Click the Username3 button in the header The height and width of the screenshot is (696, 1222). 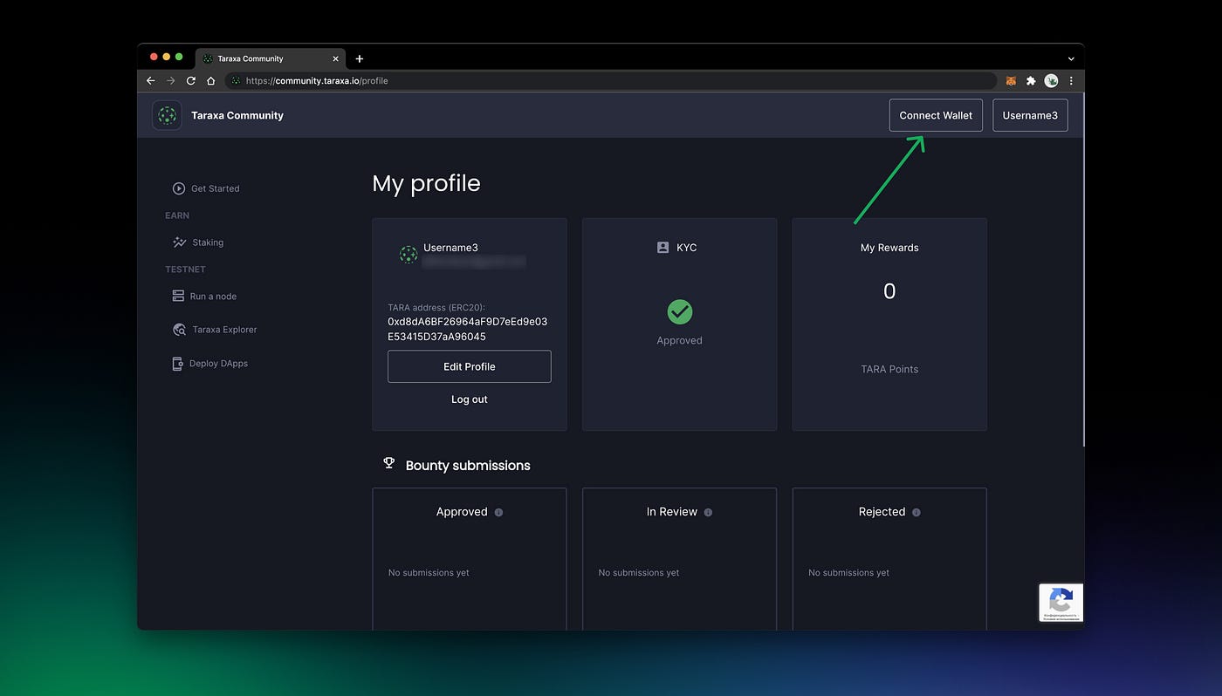tap(1030, 115)
